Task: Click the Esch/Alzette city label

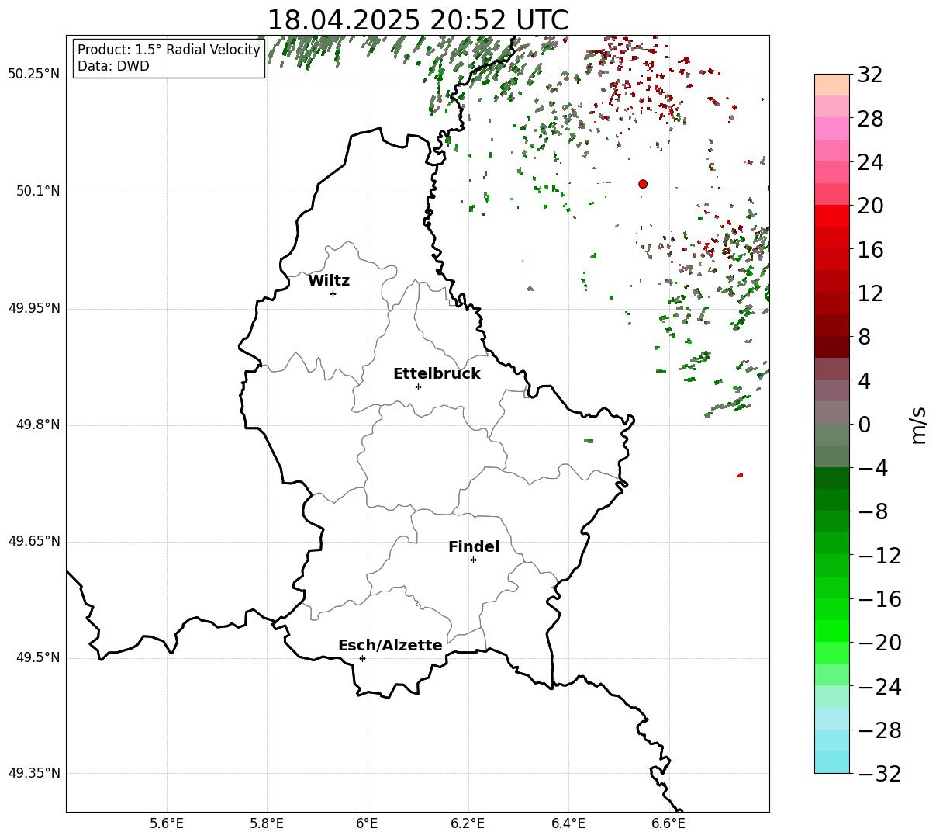Action: (x=390, y=646)
